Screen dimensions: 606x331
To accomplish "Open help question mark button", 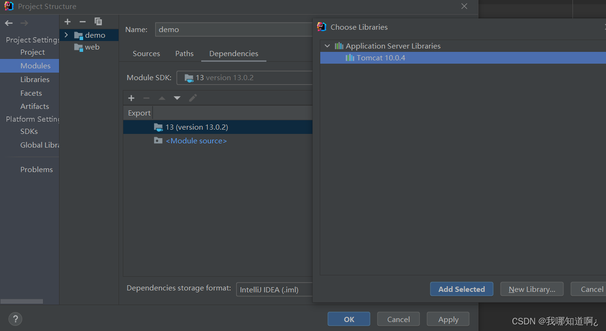I will coord(15,319).
